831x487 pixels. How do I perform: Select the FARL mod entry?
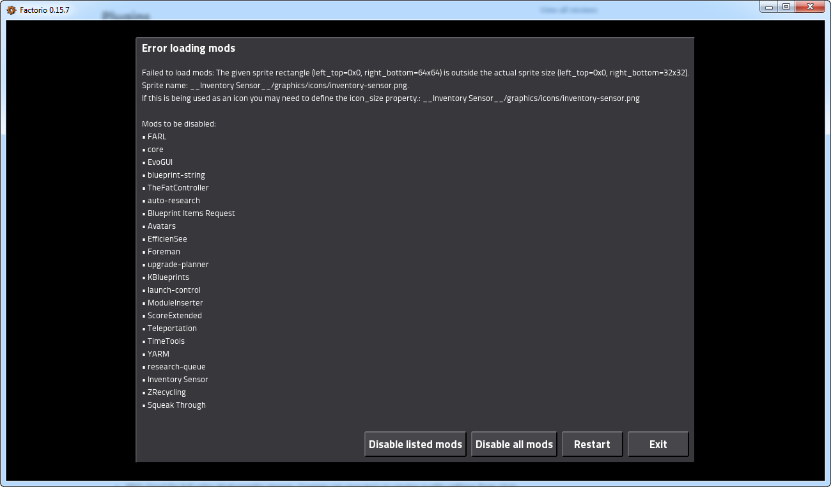pyautogui.click(x=157, y=137)
